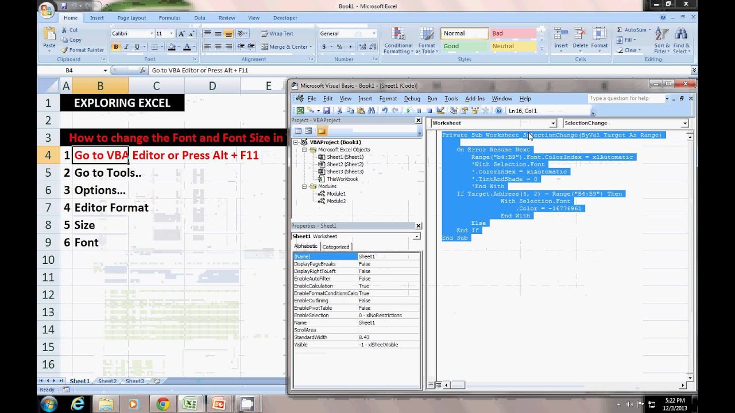Click the Fill Color bucket swatch
Screen dimensions: 735x413
click(172, 47)
